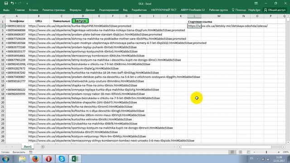Image resolution: width=290 pixels, height=163 pixels.
Task: Click the Undo arrow icon
Action: tap(12, 3)
